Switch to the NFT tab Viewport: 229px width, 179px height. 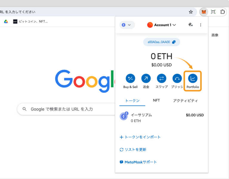[156, 101]
